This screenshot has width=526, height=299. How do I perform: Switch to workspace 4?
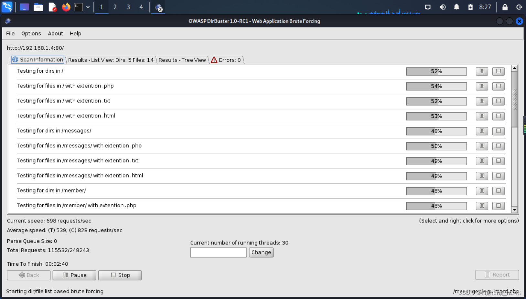[141, 7]
